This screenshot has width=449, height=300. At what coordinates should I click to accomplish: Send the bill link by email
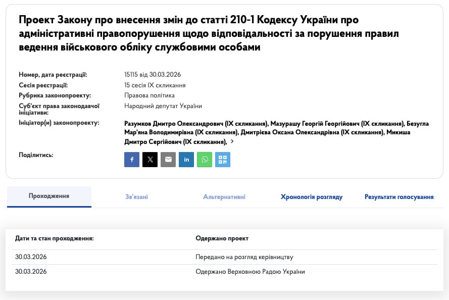[x=168, y=160]
